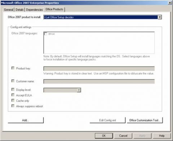Screen dimensions: 173x141
Task: Click the Cancel button
Action: pos(123,136)
